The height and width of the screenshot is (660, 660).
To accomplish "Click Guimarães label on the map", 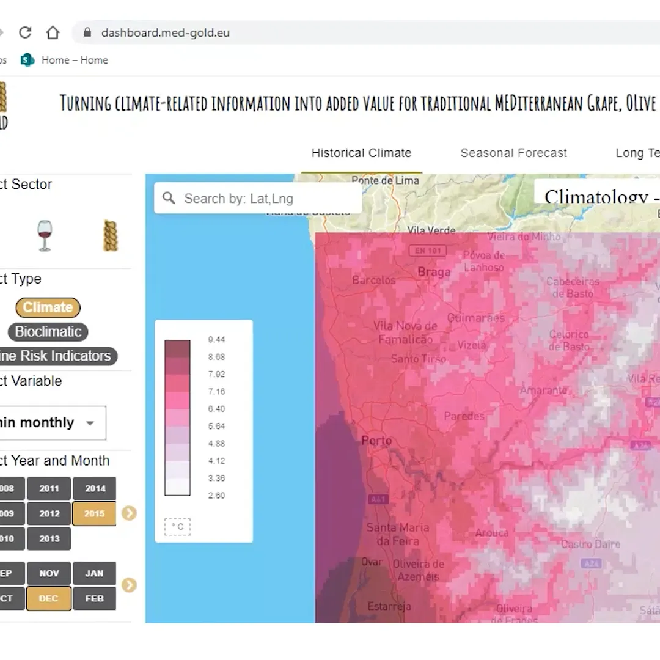I will [475, 318].
